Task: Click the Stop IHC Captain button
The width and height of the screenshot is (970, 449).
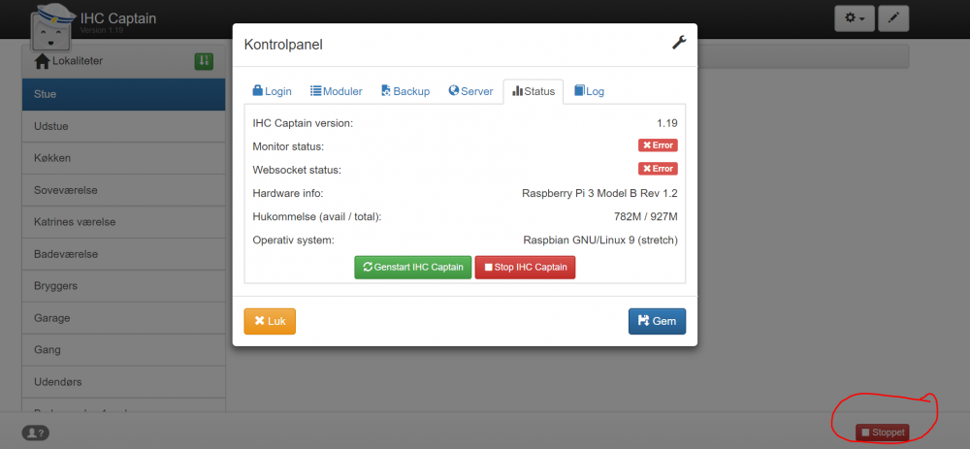Action: tap(525, 268)
